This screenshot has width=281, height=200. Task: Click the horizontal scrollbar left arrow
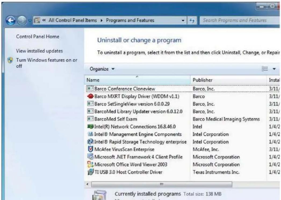pos(88,184)
